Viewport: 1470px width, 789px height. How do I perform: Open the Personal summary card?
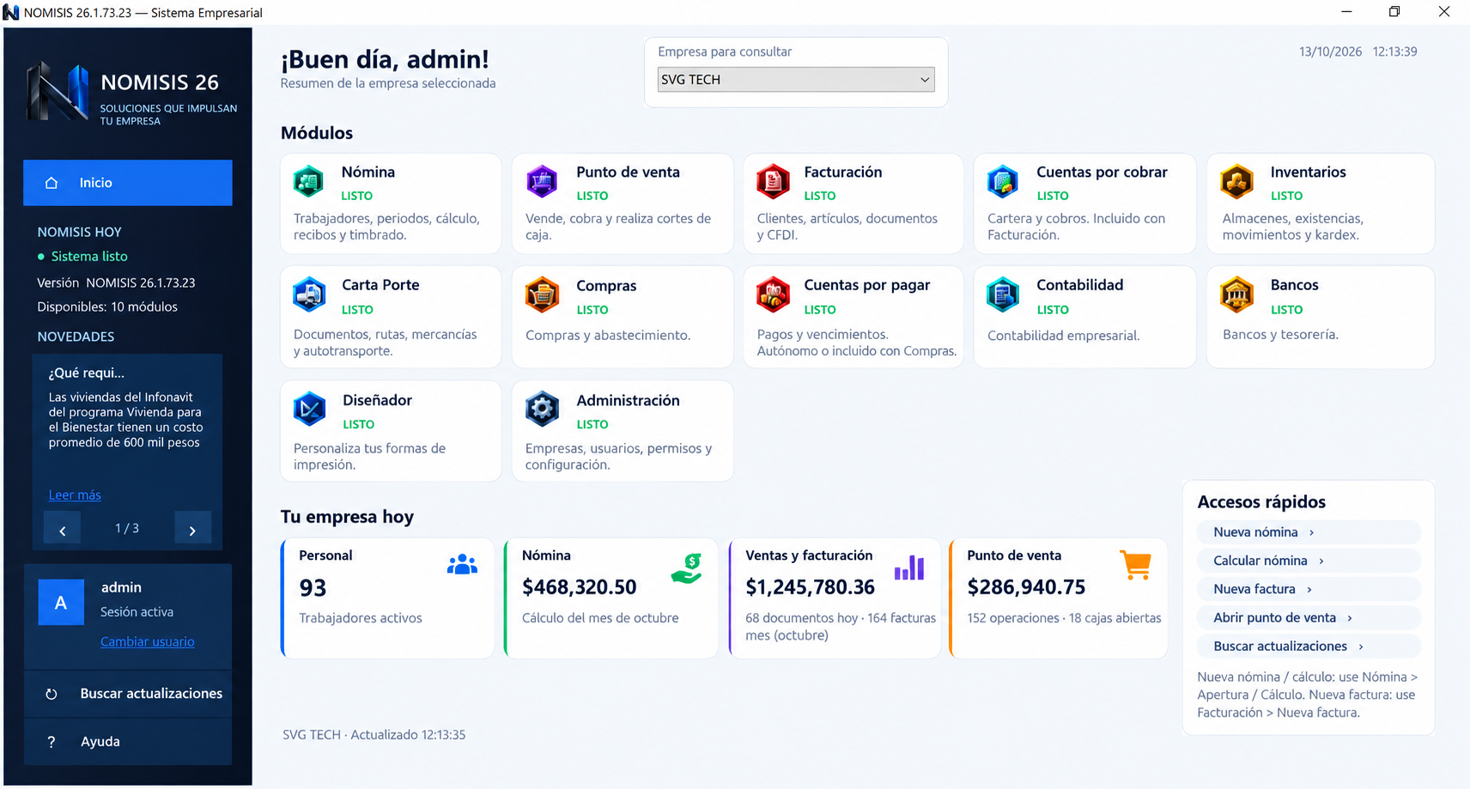tap(387, 598)
